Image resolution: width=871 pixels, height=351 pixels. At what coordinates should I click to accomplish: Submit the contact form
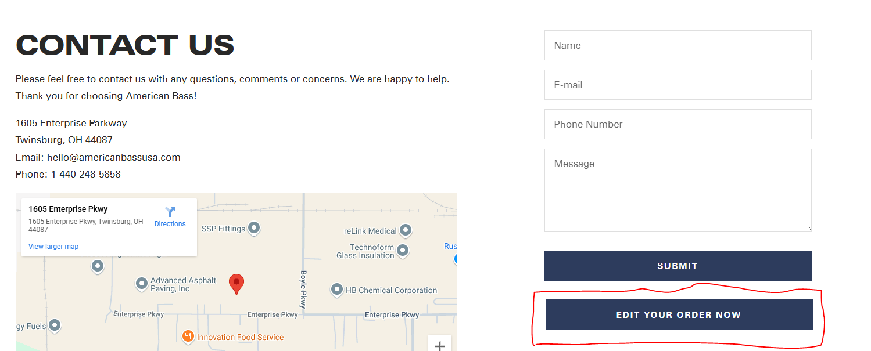(x=678, y=266)
